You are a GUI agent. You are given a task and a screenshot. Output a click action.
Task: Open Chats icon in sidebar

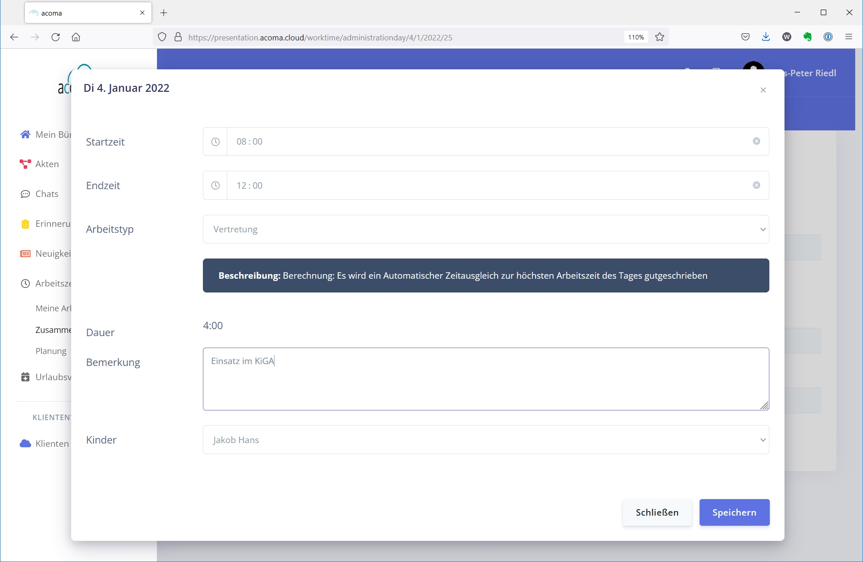pos(25,194)
